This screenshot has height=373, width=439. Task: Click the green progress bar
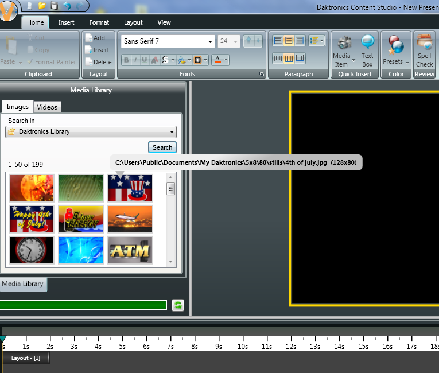[x=83, y=305]
